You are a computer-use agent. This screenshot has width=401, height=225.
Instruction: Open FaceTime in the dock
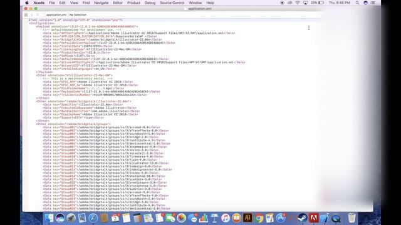pos(170,218)
